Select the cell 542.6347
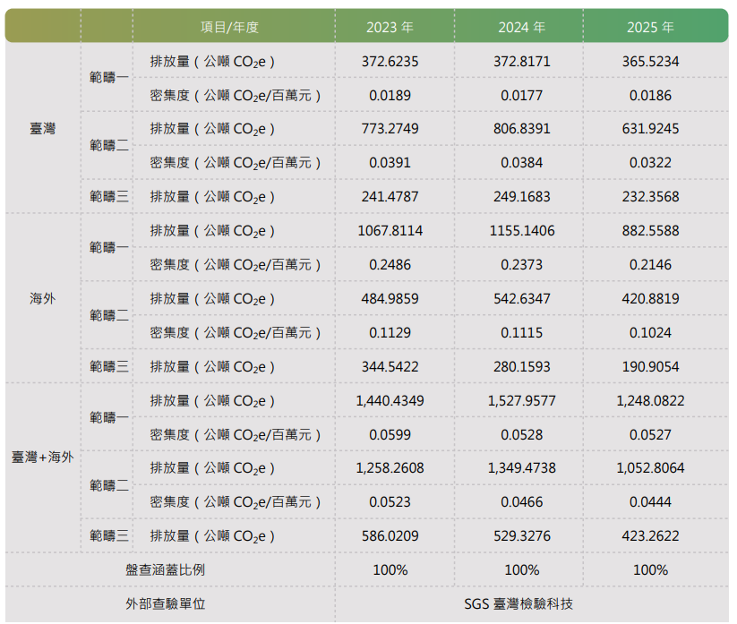This screenshot has width=737, height=624. 522,298
